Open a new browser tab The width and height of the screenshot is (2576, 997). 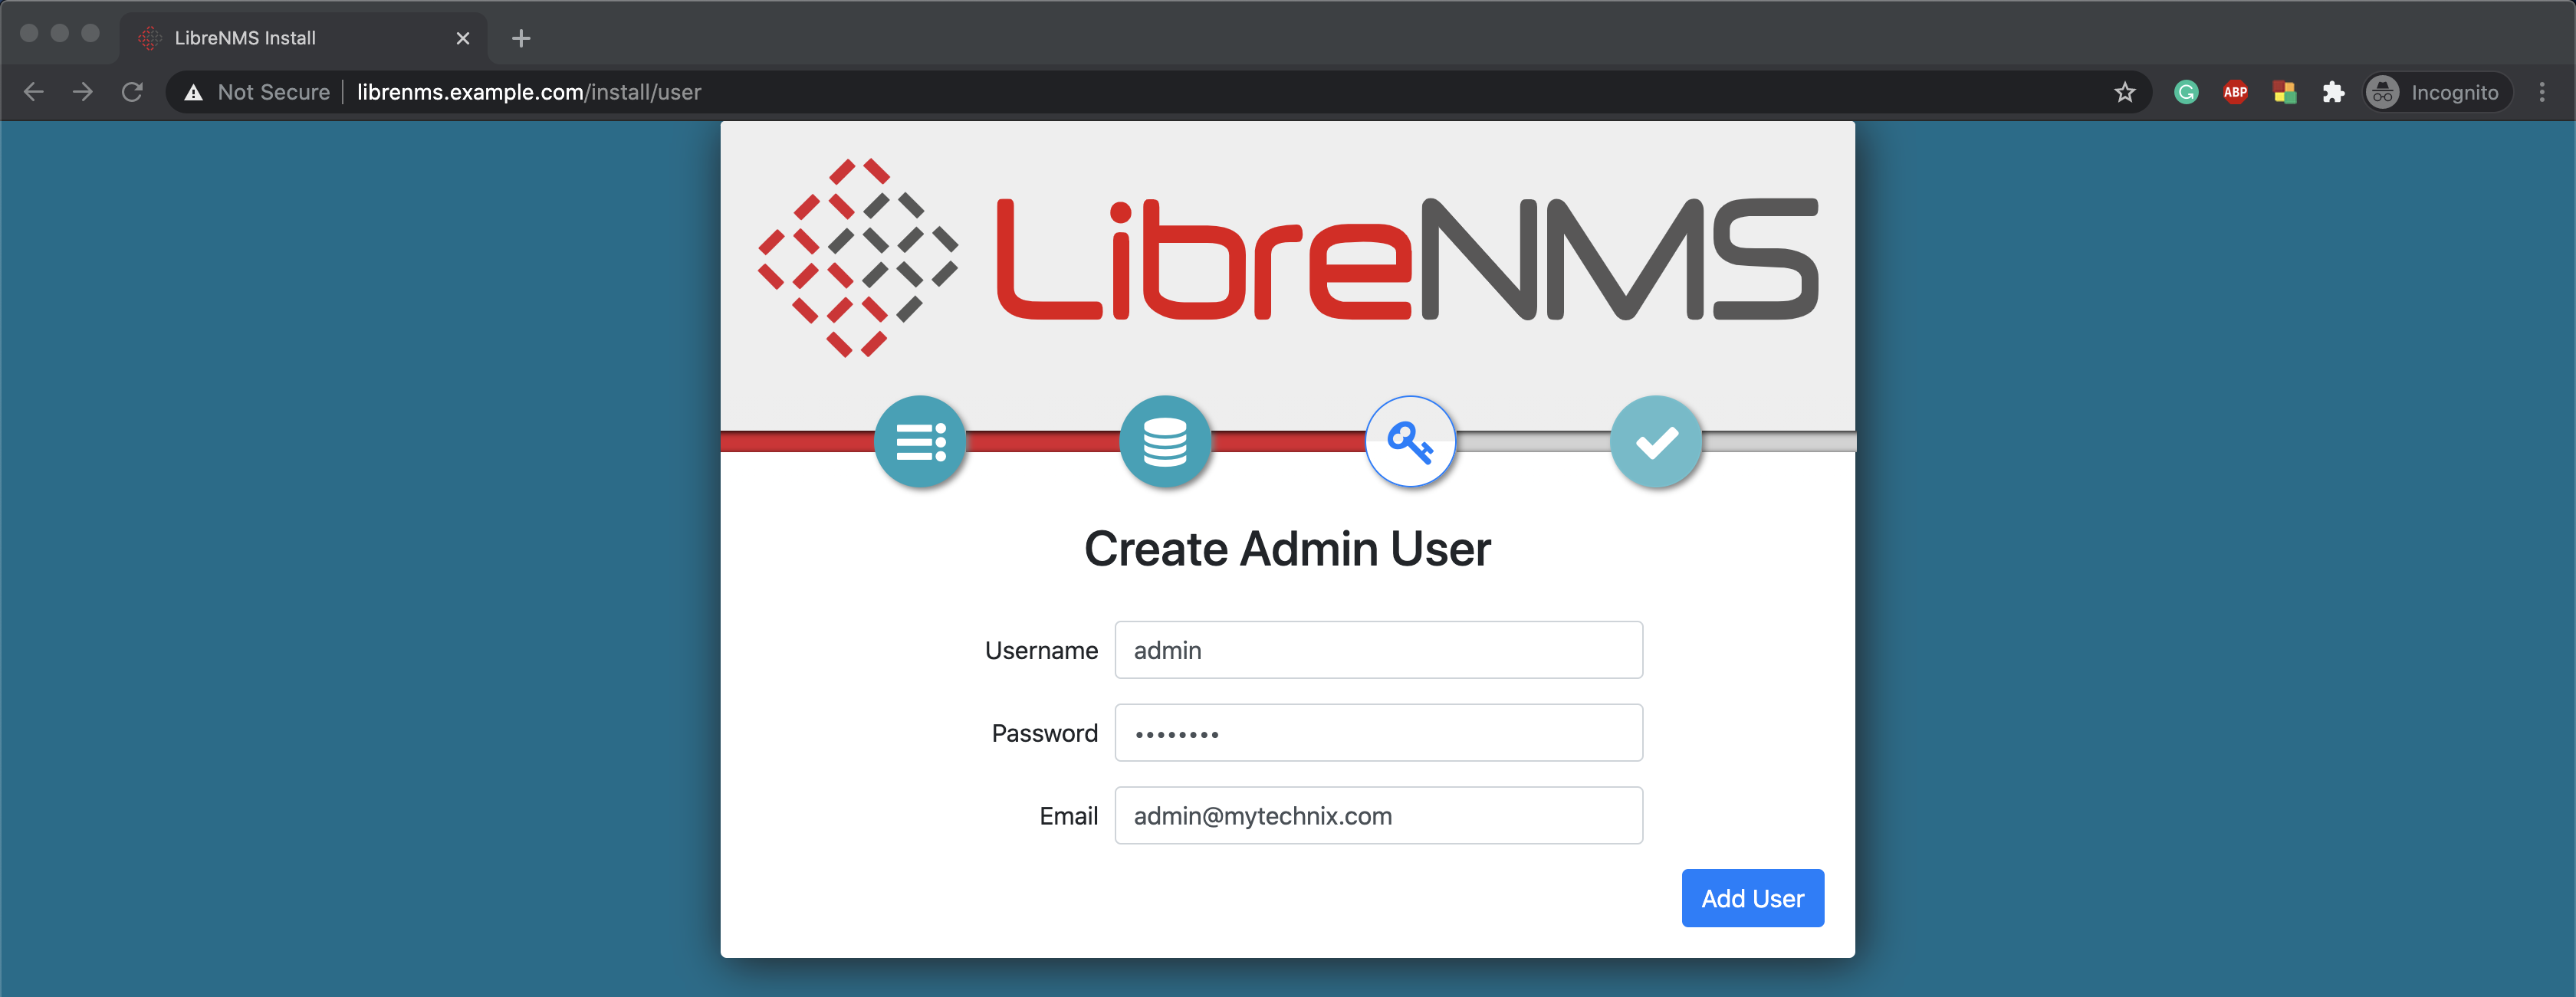pyautogui.click(x=521, y=38)
